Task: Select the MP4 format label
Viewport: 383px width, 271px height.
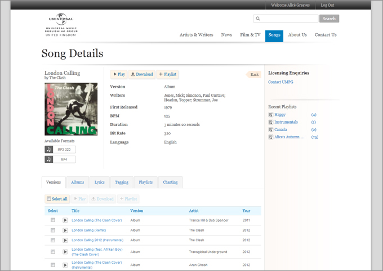Action: click(64, 160)
